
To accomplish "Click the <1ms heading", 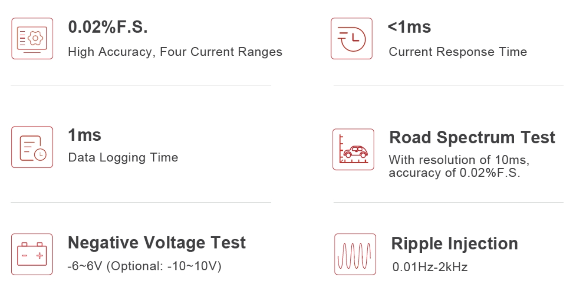I will click(409, 27).
